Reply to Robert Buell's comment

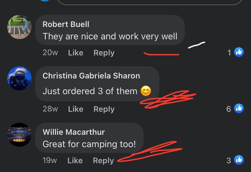pyautogui.click(x=104, y=53)
